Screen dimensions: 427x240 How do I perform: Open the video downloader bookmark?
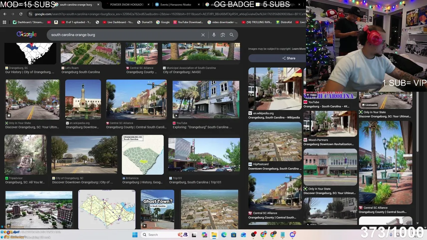pos(223,22)
